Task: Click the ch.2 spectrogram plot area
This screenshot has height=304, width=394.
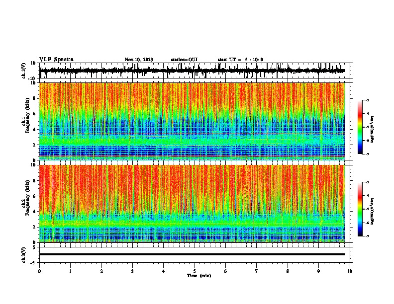Action: (x=192, y=204)
